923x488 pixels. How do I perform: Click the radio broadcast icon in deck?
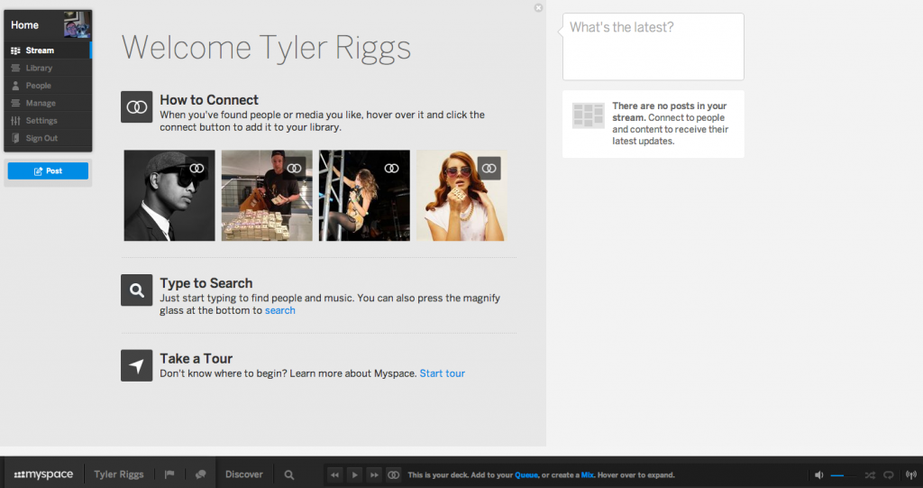[x=910, y=475]
